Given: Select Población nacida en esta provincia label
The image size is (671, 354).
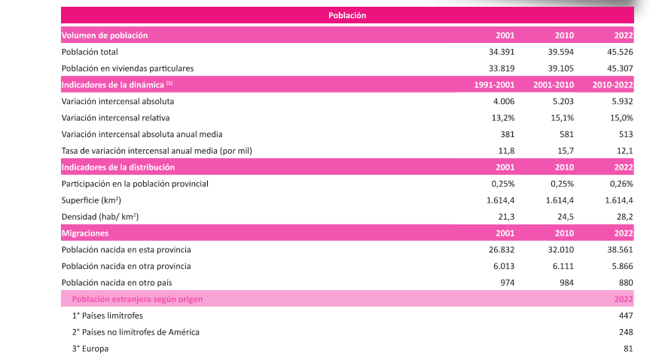Looking at the screenshot, I should pyautogui.click(x=127, y=249).
